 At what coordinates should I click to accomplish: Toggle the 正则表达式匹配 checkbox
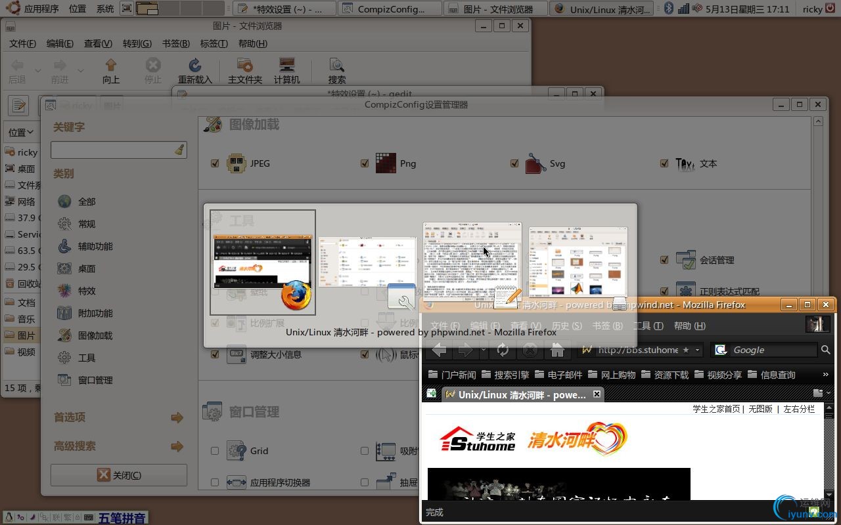664,291
